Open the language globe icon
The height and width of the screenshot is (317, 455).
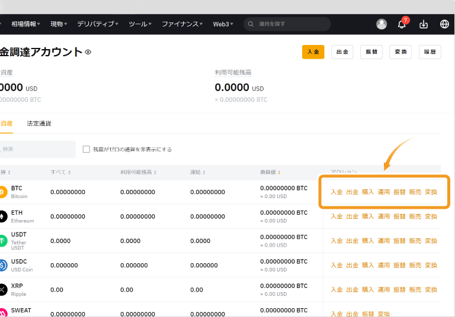(444, 24)
